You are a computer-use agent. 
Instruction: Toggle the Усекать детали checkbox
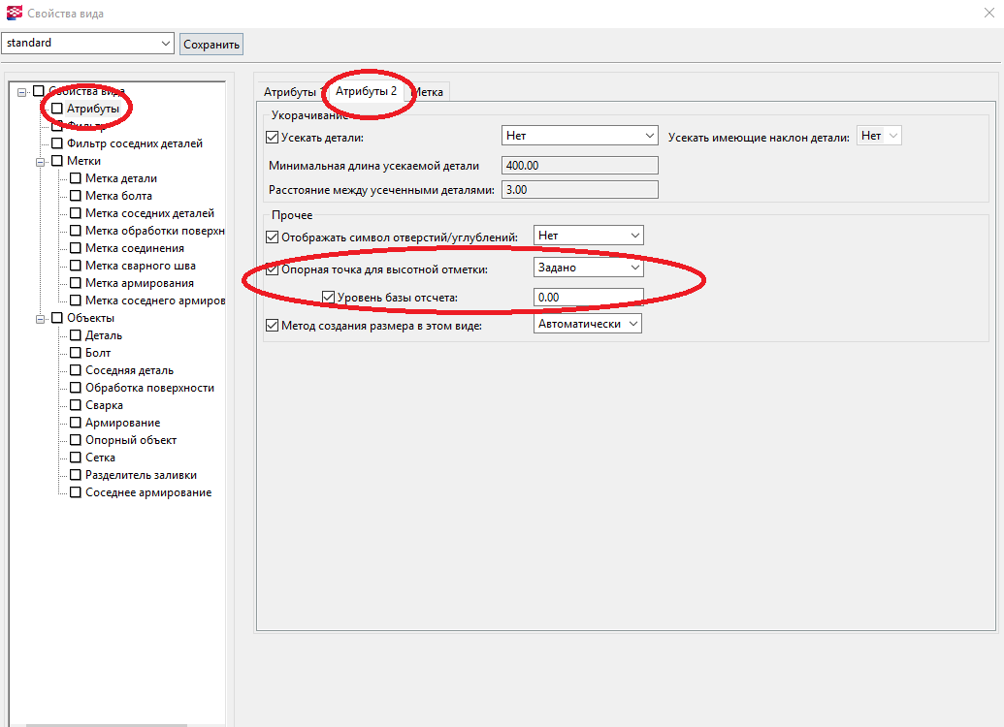coord(272,138)
